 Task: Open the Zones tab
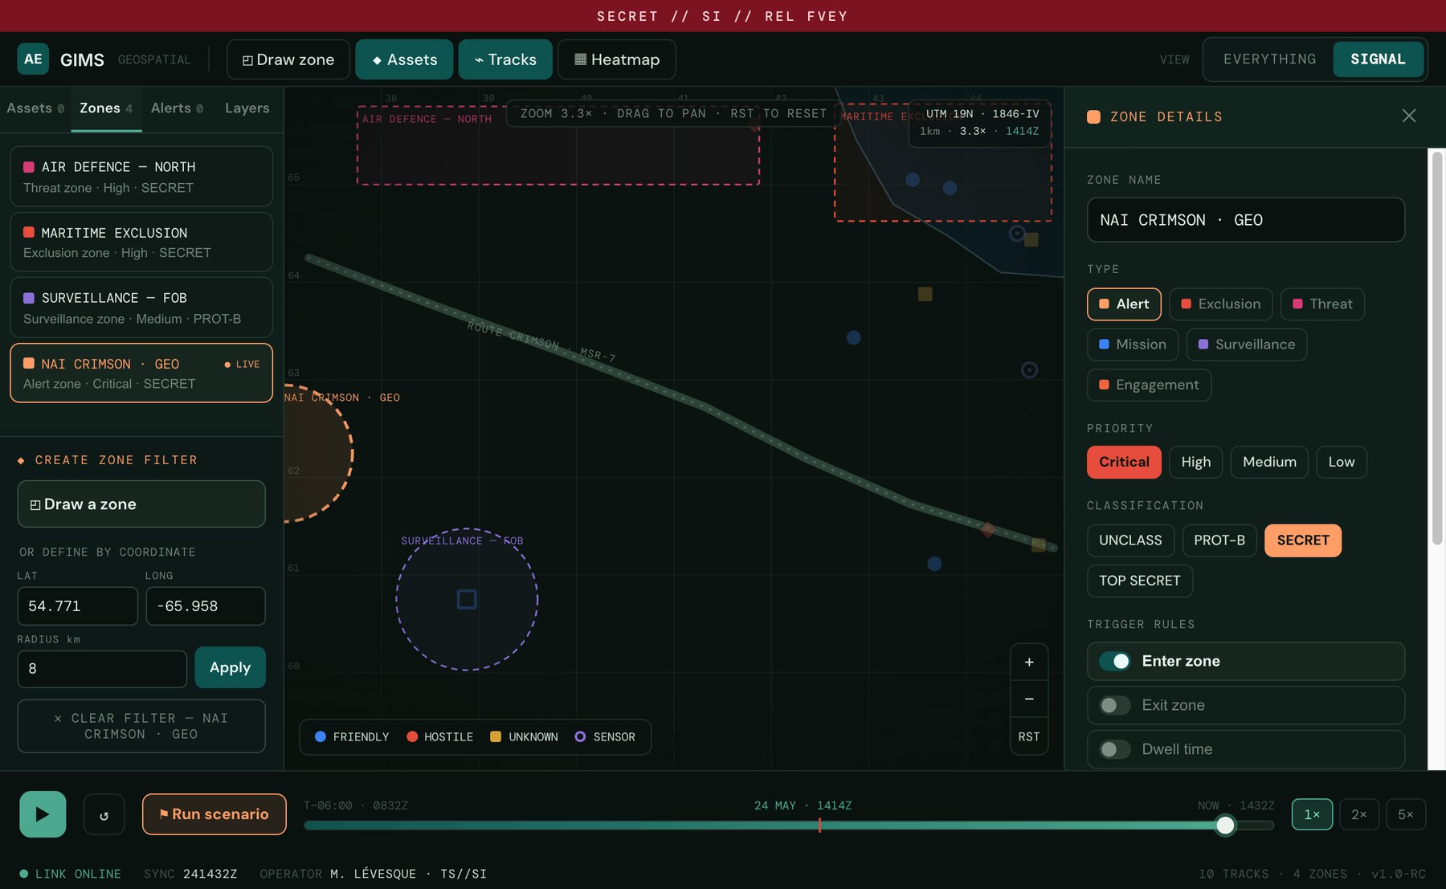106,108
